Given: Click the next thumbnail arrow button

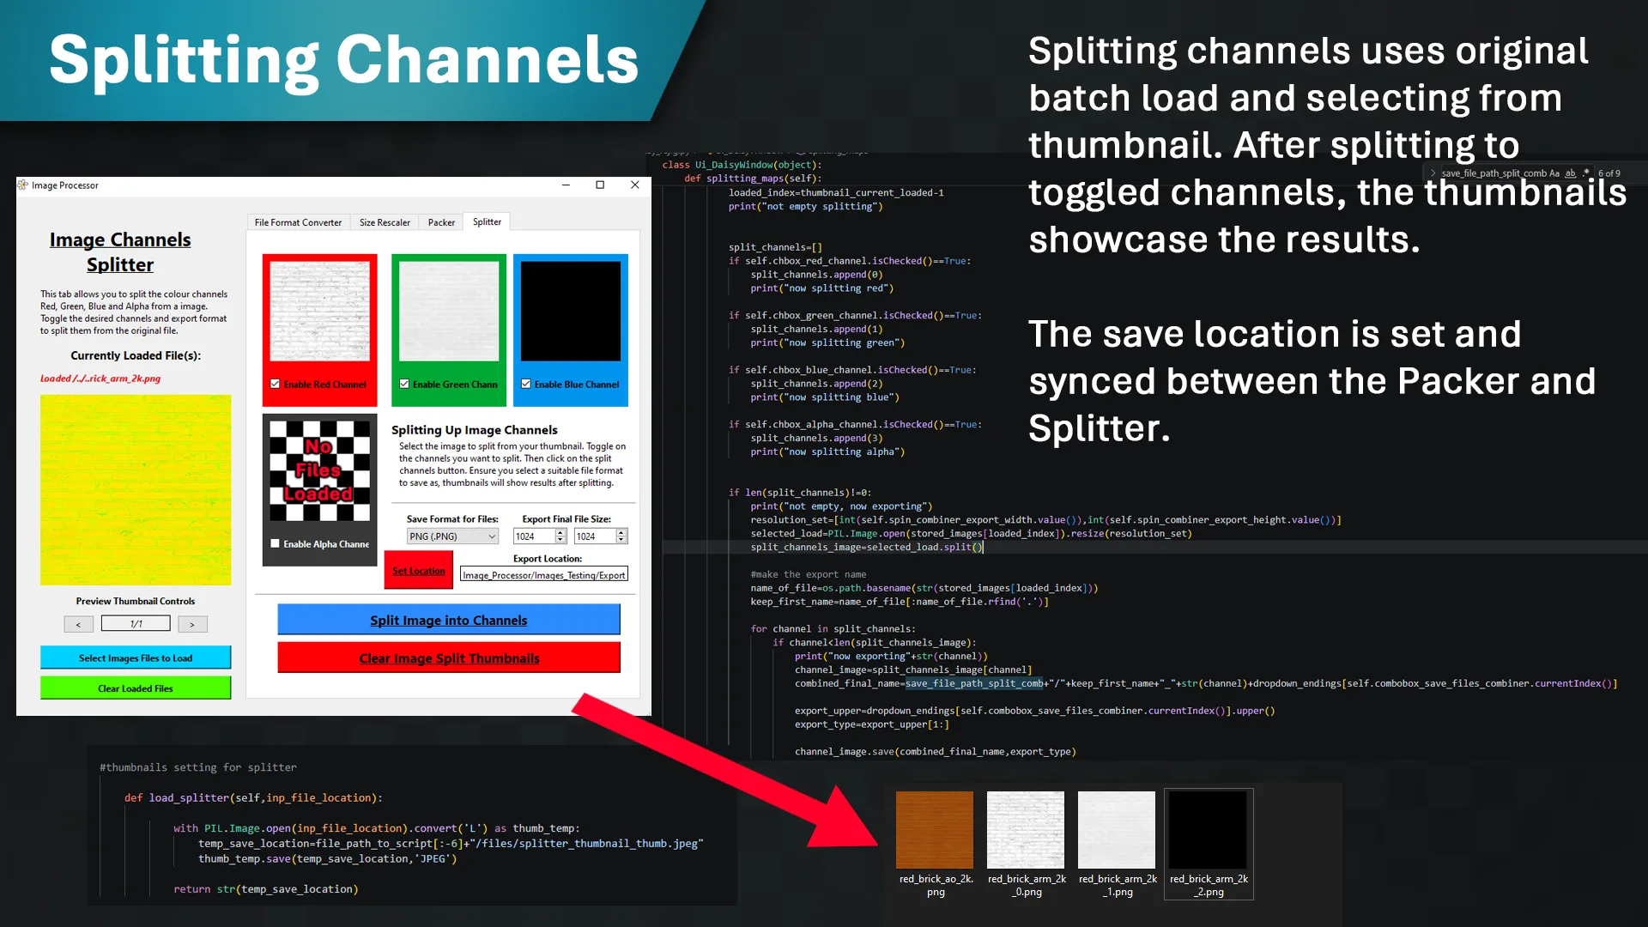Looking at the screenshot, I should tap(192, 624).
